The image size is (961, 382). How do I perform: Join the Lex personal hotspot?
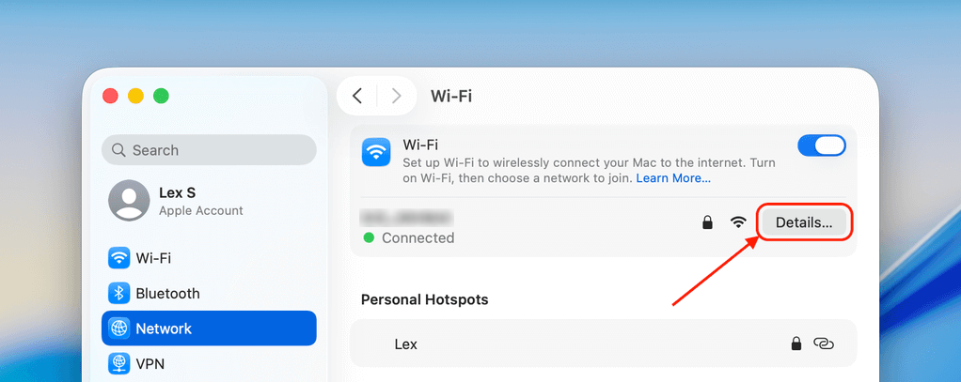pos(406,344)
